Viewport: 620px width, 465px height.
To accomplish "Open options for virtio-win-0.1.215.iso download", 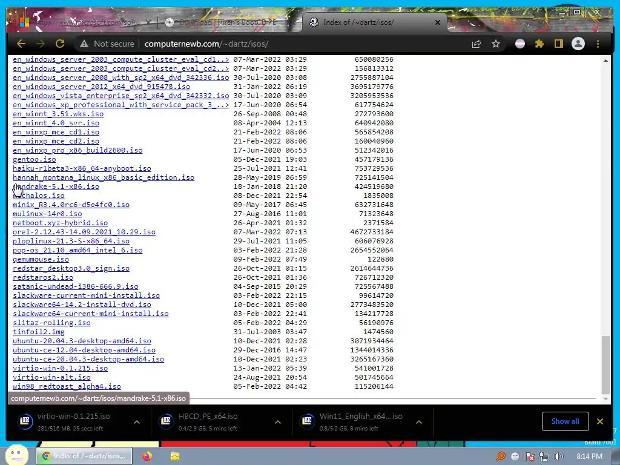I will tap(137, 422).
